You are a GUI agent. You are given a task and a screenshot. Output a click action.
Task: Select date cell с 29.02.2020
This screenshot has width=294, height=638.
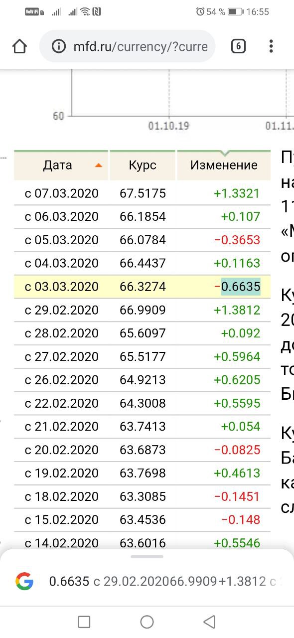(x=62, y=310)
